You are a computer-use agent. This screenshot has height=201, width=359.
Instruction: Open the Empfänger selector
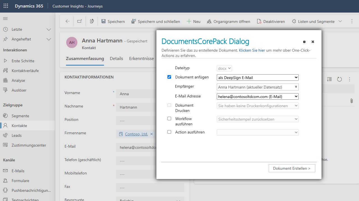click(x=258, y=87)
